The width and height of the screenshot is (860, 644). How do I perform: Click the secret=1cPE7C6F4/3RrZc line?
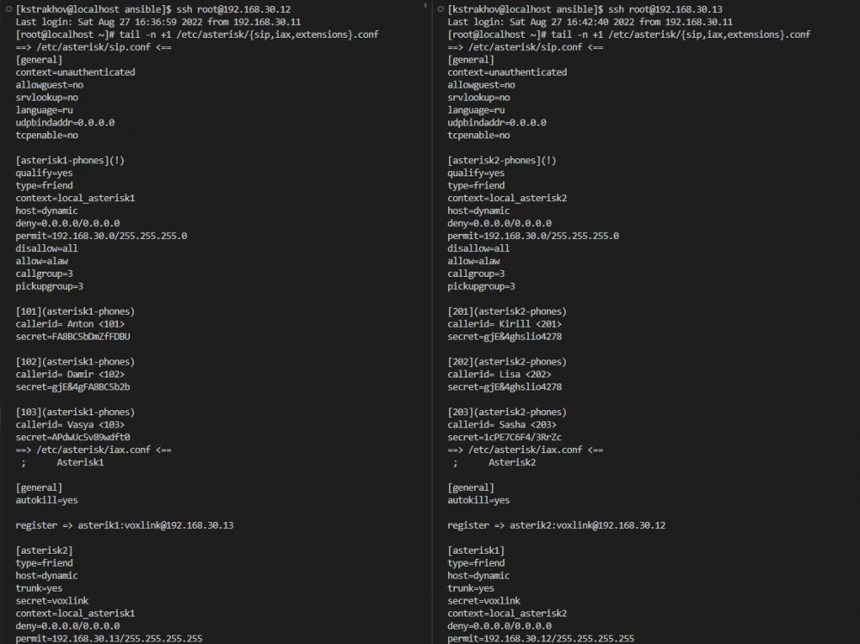pyautogui.click(x=505, y=438)
